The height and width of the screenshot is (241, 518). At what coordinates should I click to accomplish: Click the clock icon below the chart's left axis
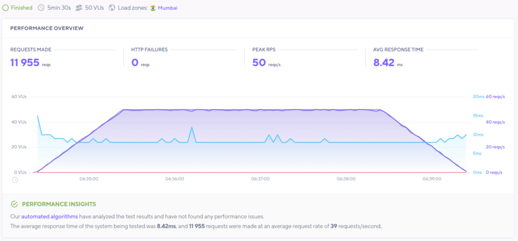click(15, 180)
